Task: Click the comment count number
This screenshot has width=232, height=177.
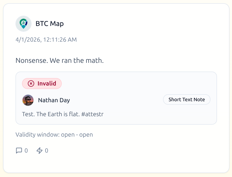Action: (26, 151)
